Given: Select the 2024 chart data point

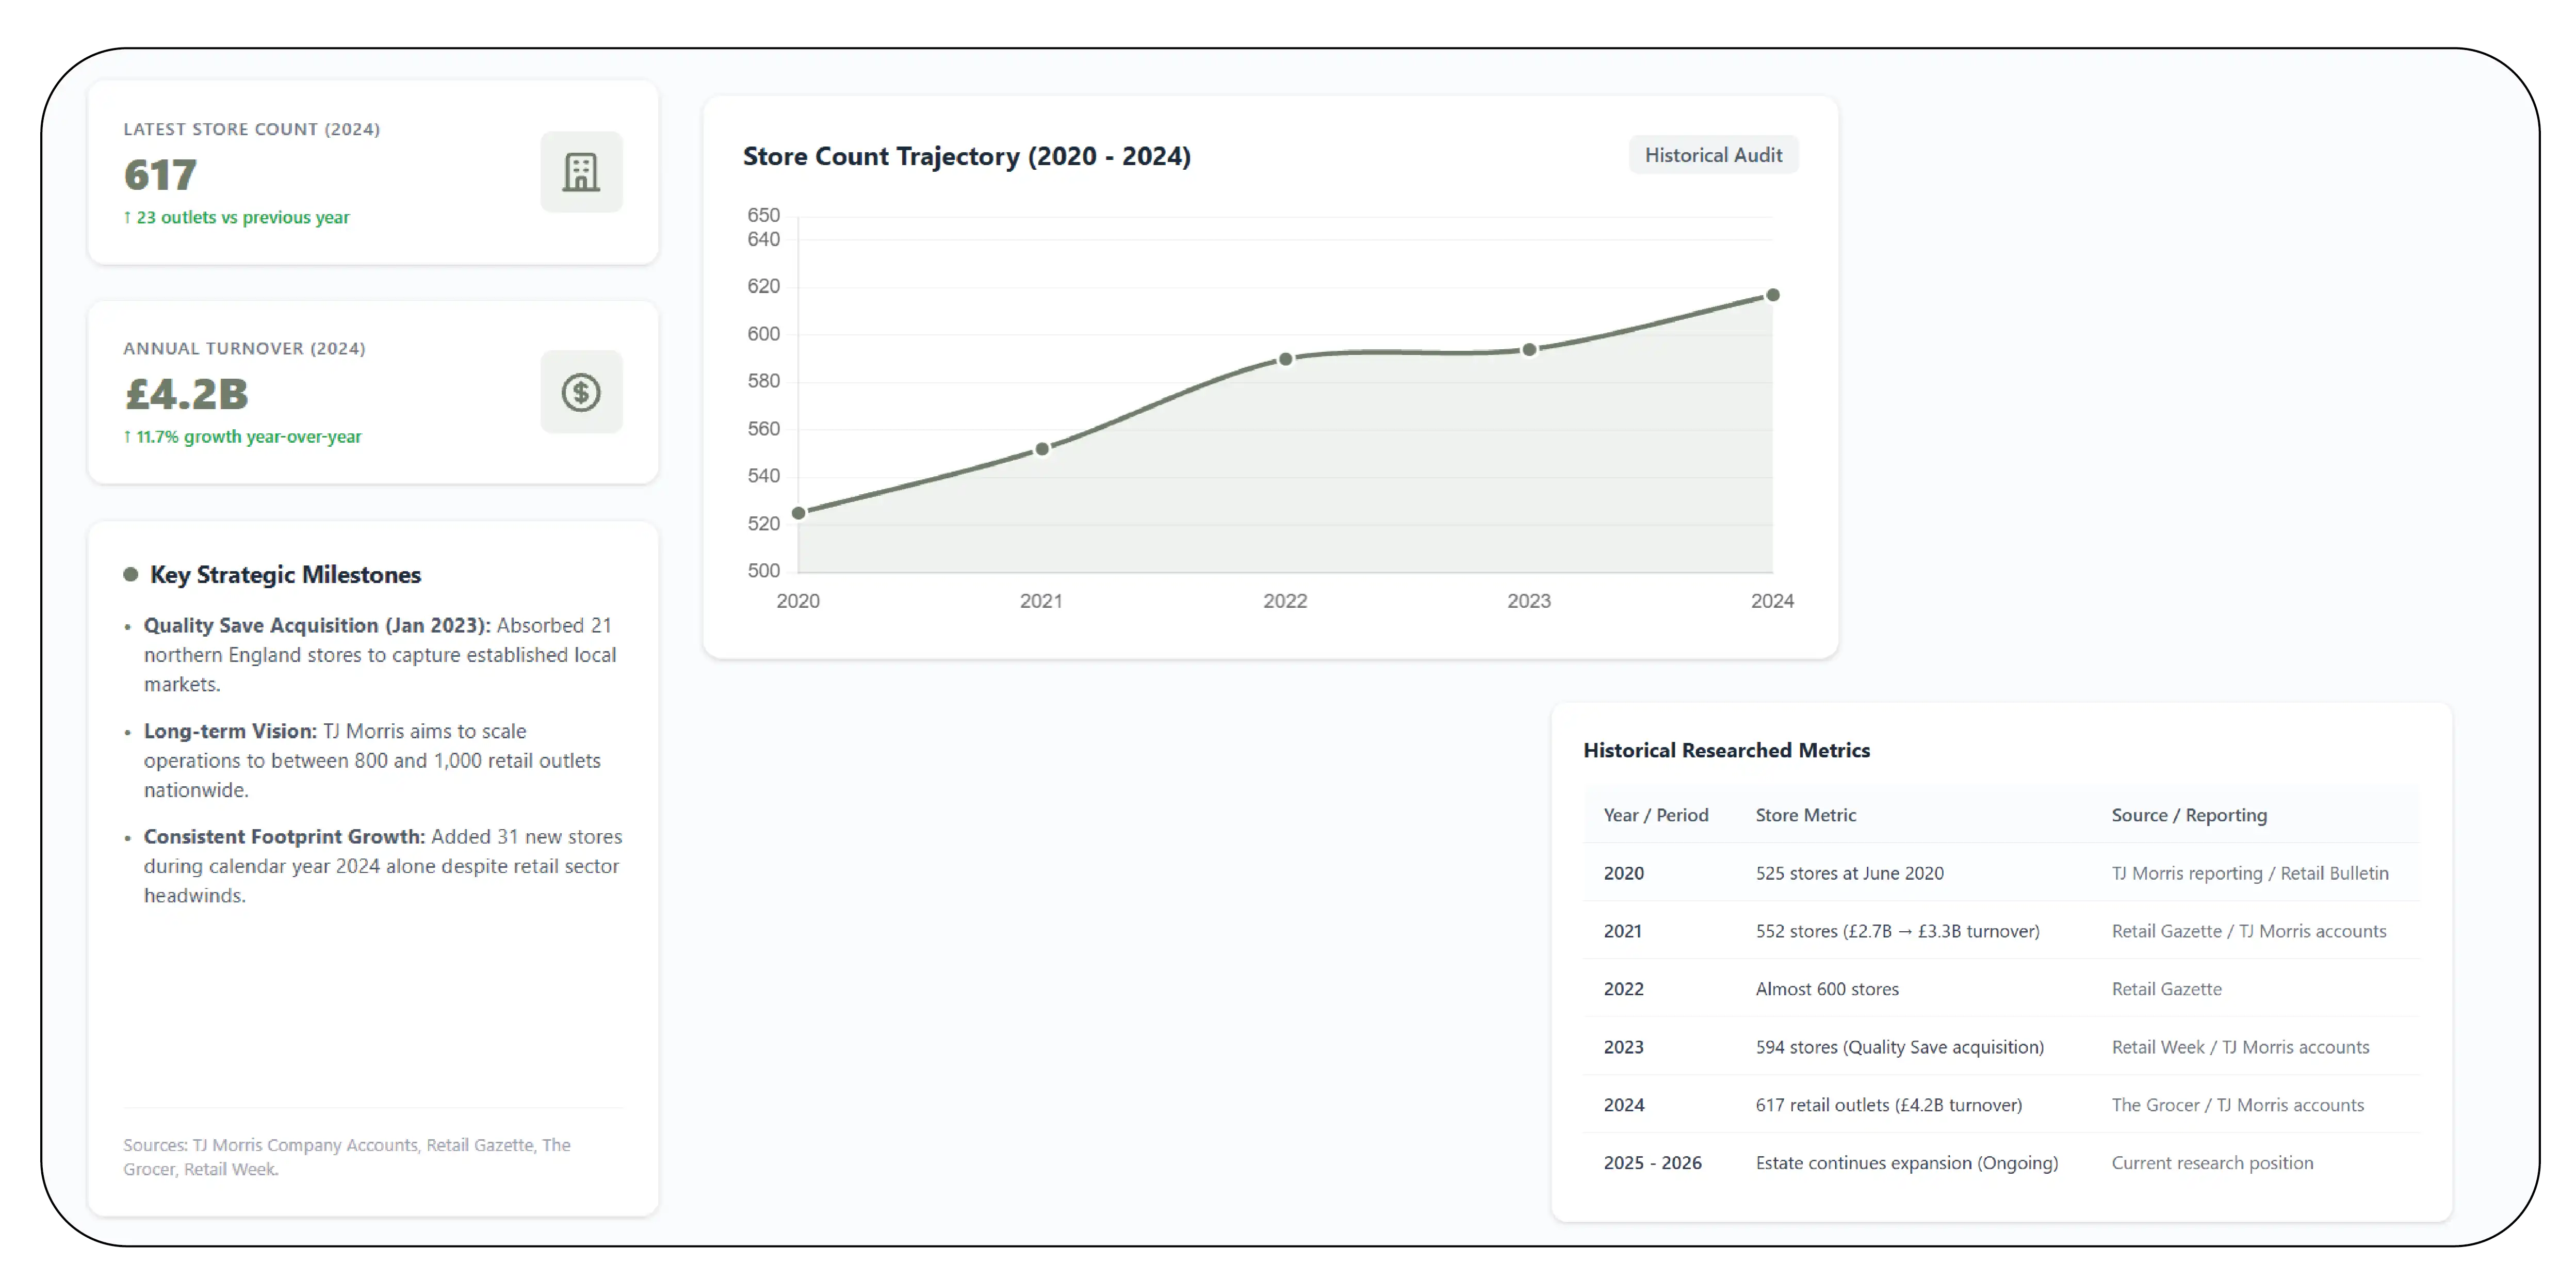Looking at the screenshot, I should (1773, 295).
